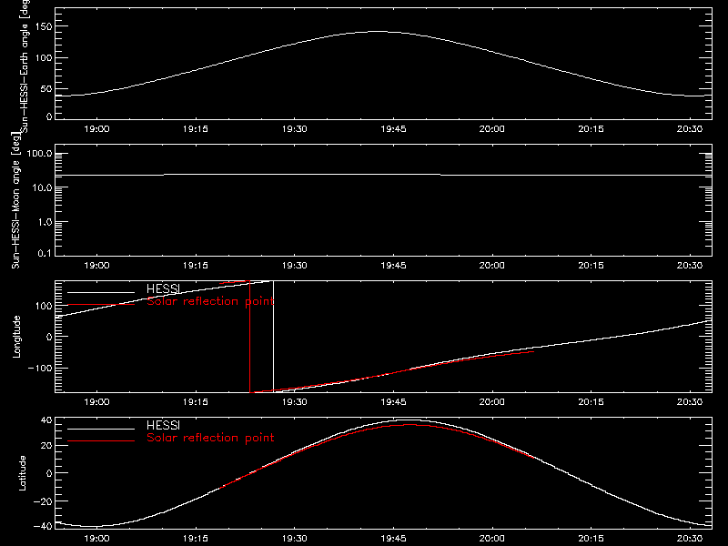Click the 19:45 time label under Earth angle plot

(x=393, y=129)
